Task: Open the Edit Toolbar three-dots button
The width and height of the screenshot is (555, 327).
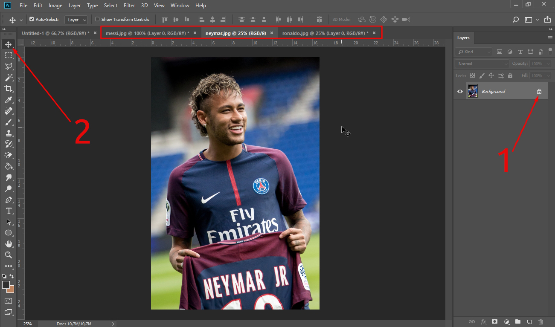Action: [8, 266]
